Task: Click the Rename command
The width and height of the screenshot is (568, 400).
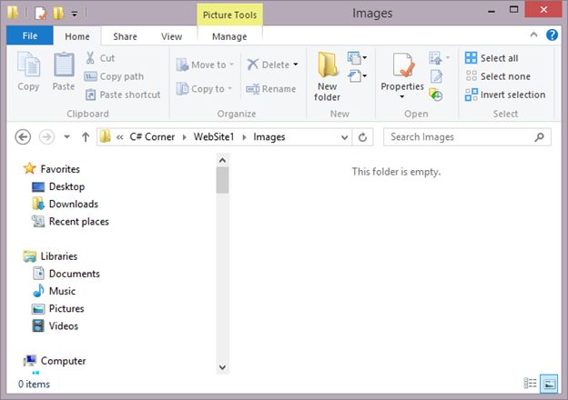Action: pos(271,89)
